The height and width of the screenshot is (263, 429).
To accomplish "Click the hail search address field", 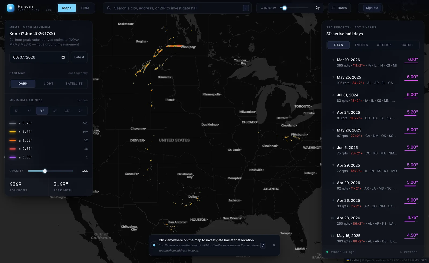I will click(x=177, y=8).
